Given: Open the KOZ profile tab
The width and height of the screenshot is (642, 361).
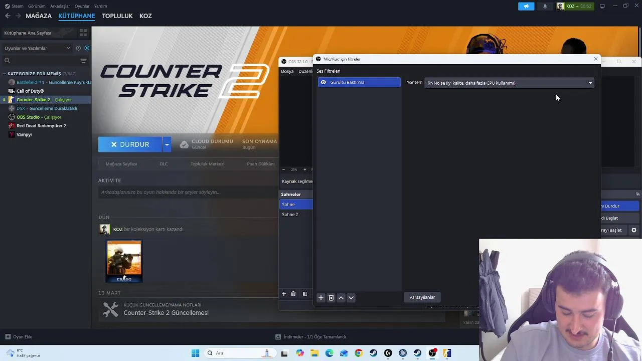Looking at the screenshot, I should tap(145, 16).
